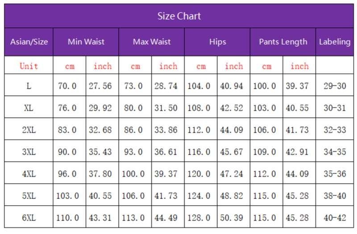The image size is (357, 234).
Task: Click the Size Chart title banner
Action: (178, 16)
